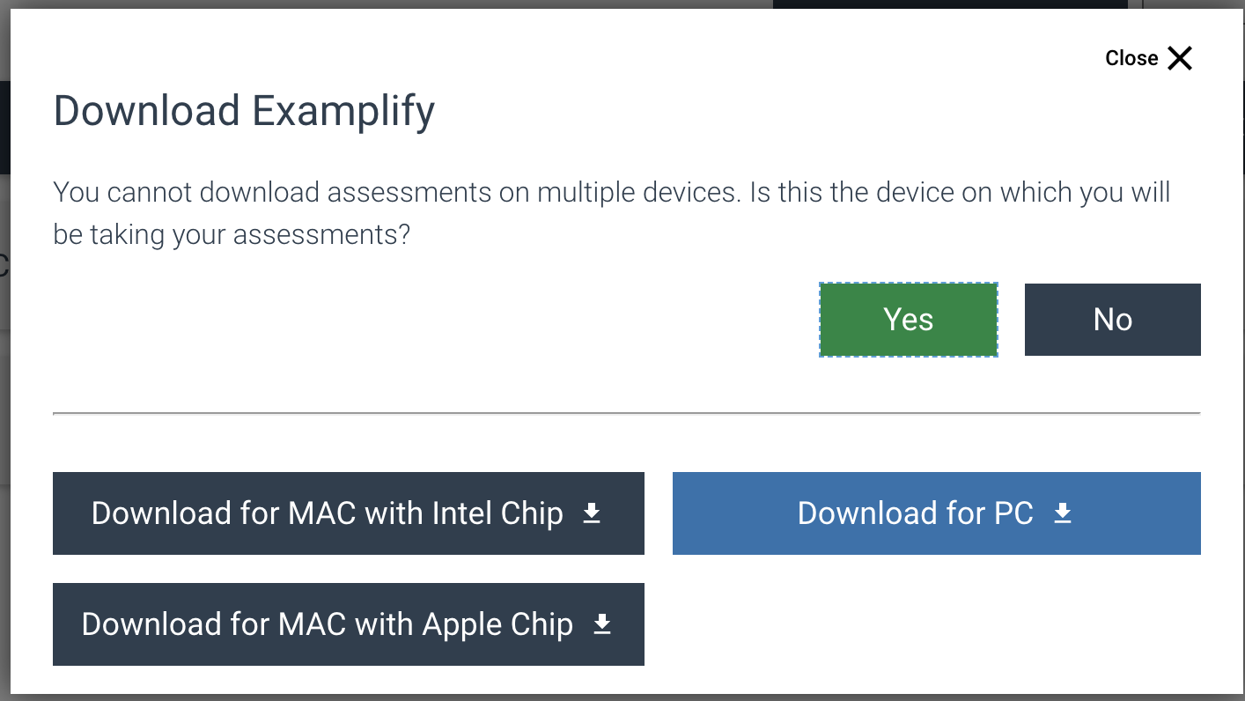Confirm this device with the green Yes button

[909, 320]
